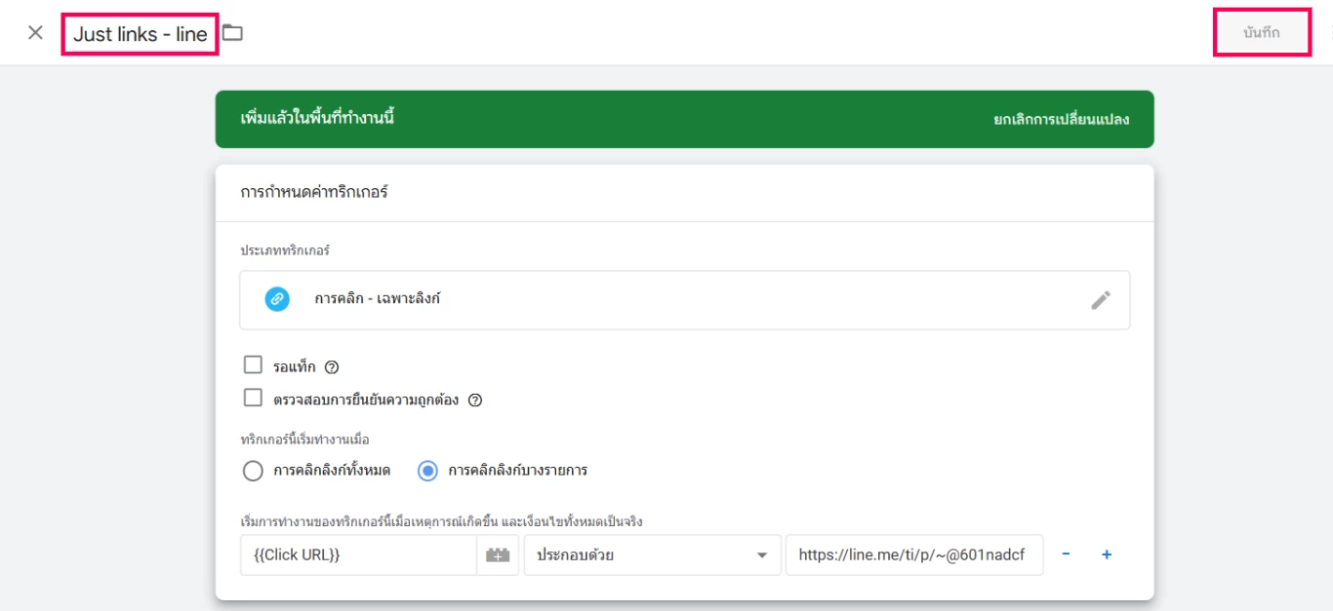This screenshot has width=1333, height=611.
Task: Select the การคลิกลิงก์ทั้งหมด radio option
Action: coord(253,471)
